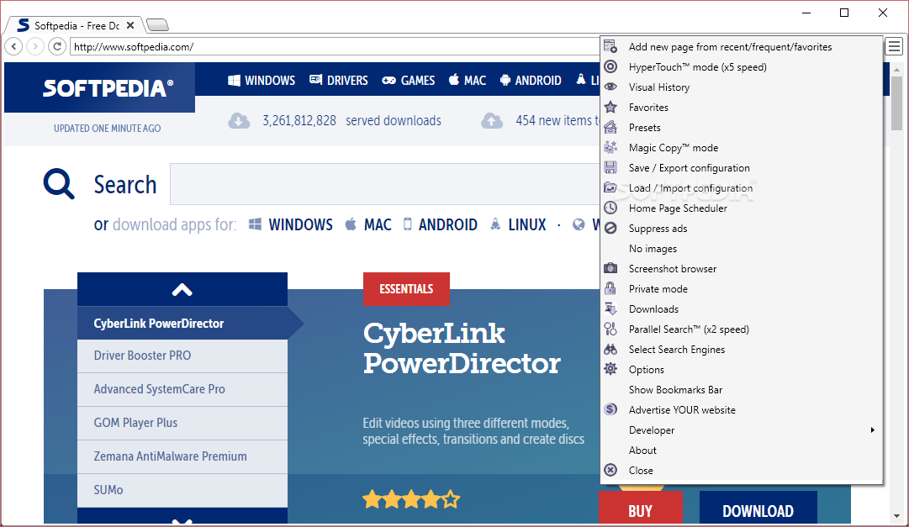909x527 pixels.
Task: Select Add new page from recent/frequent/favorites
Action: tap(742, 47)
